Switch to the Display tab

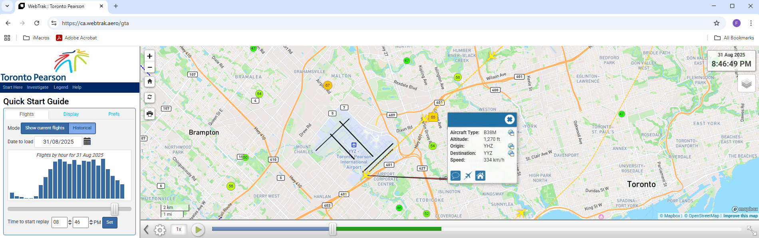point(71,114)
